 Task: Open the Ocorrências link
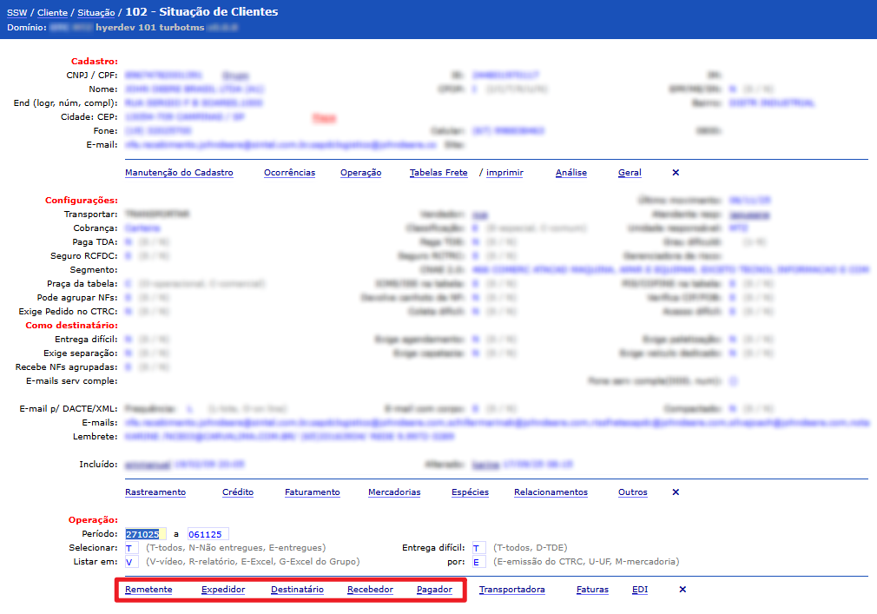(x=289, y=173)
